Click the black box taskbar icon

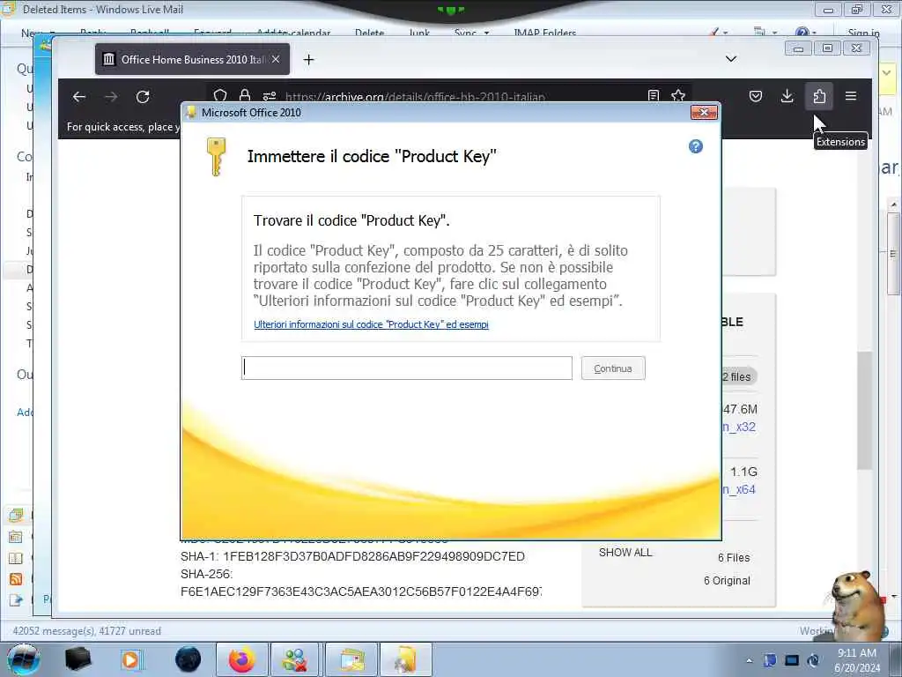coord(78,659)
